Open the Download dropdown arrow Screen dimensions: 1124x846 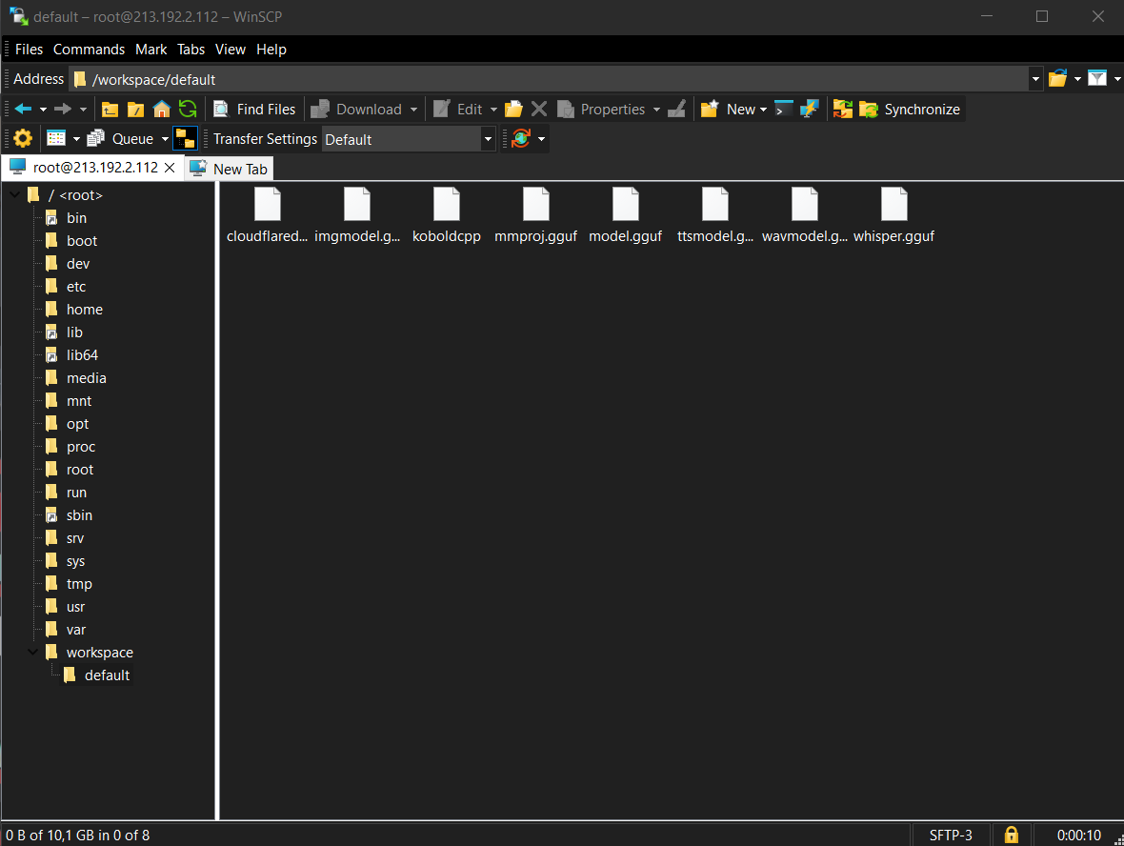click(413, 110)
